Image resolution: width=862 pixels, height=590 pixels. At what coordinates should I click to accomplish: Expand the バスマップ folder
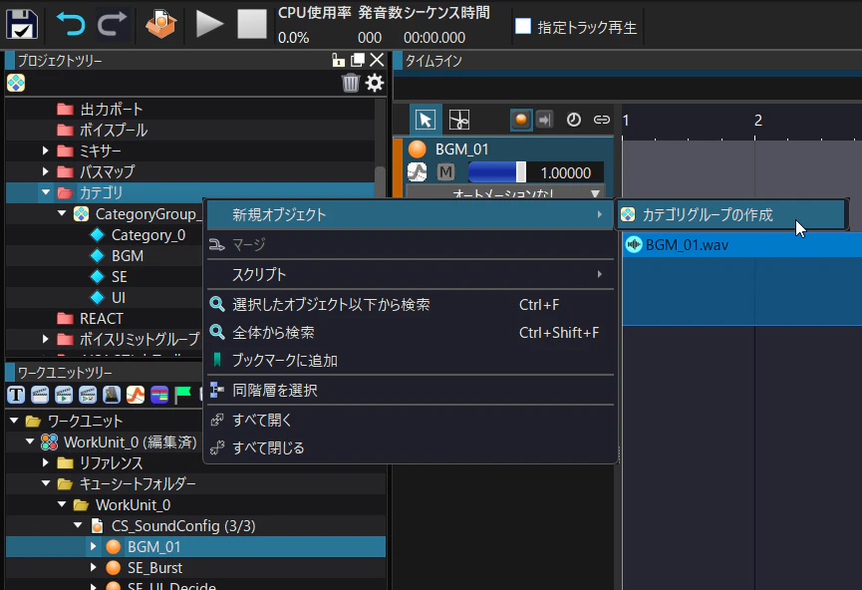(x=46, y=171)
